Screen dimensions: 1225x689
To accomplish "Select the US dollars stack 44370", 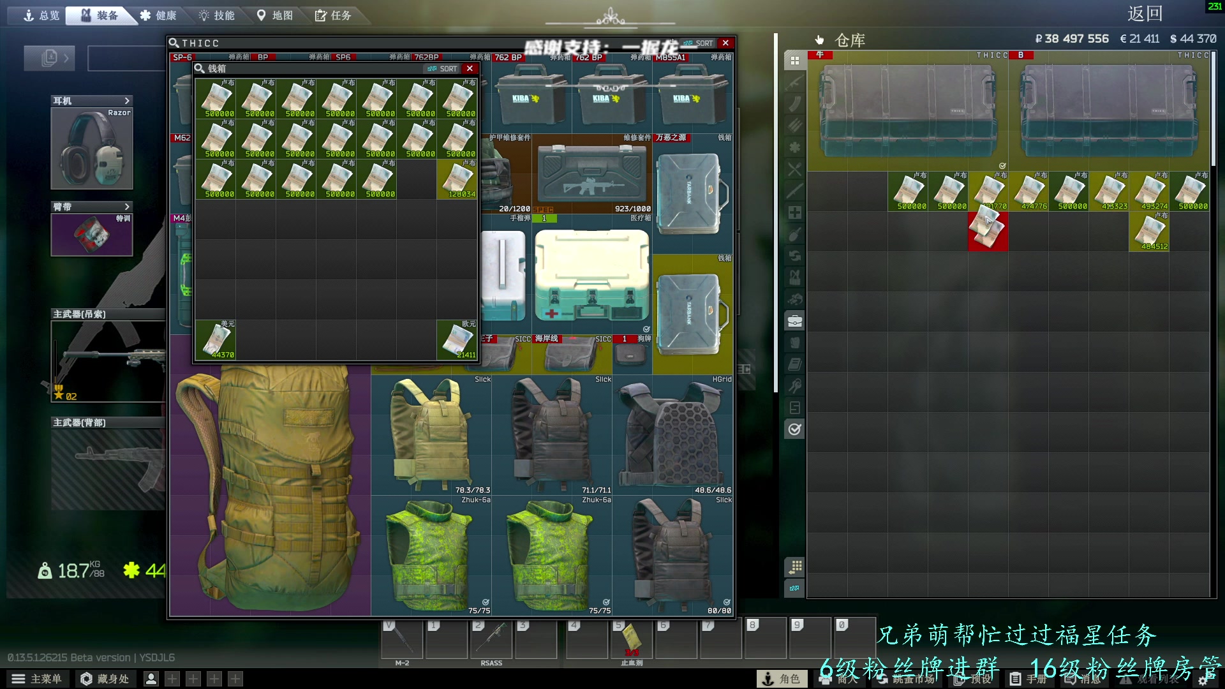I will coord(216,340).
